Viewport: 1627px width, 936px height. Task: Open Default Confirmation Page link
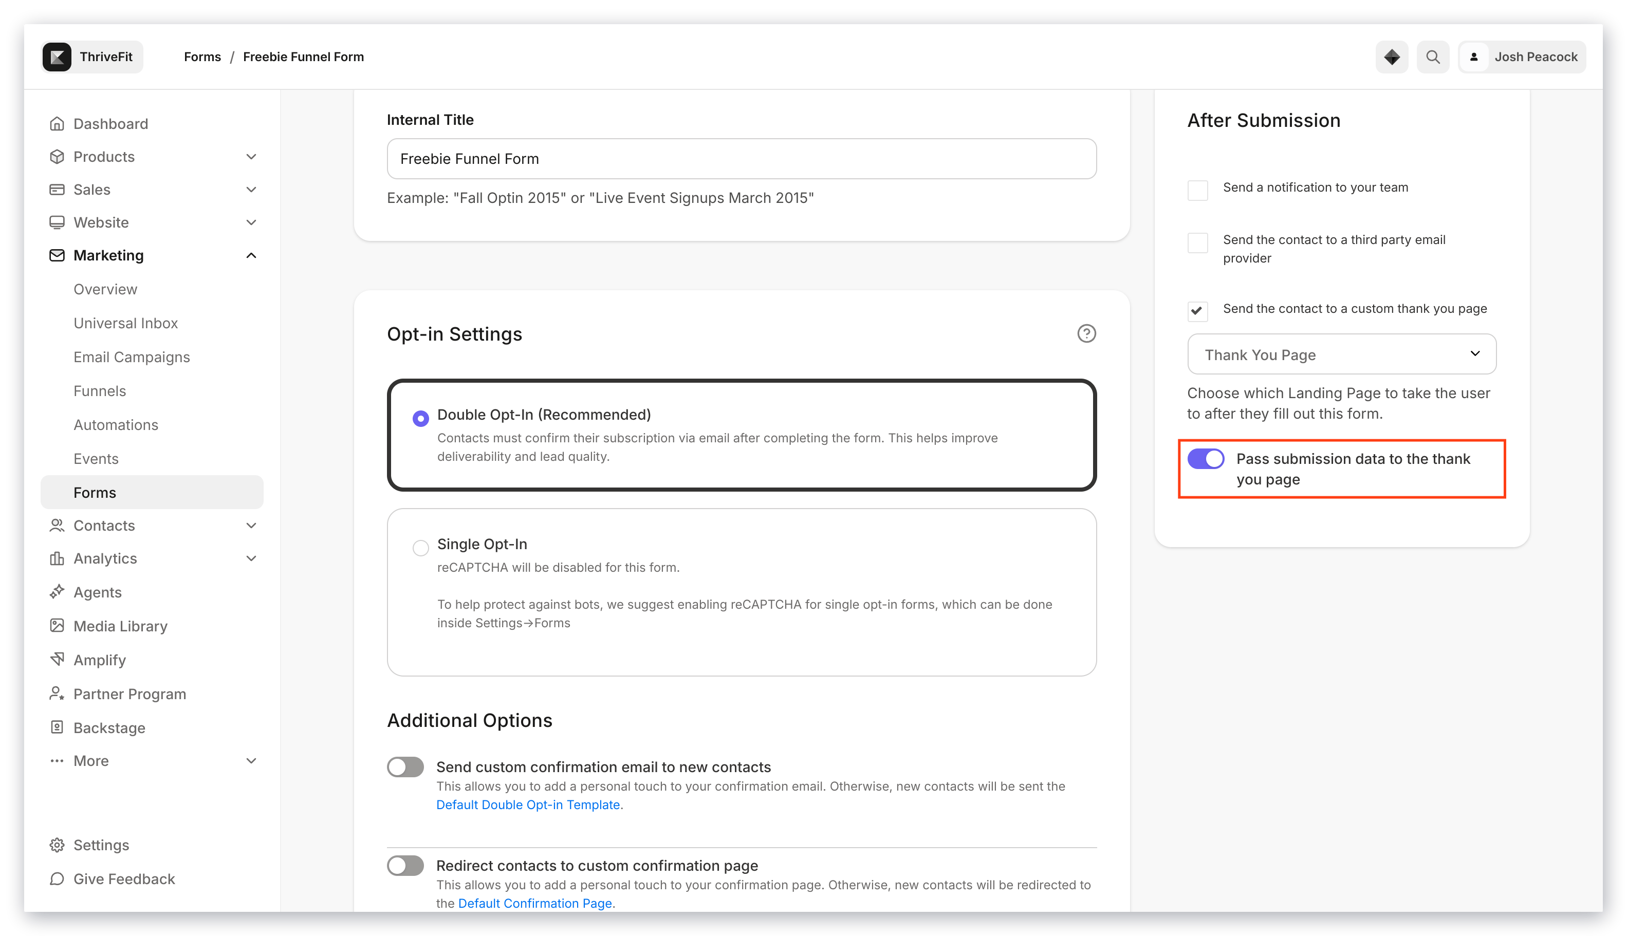pos(535,903)
